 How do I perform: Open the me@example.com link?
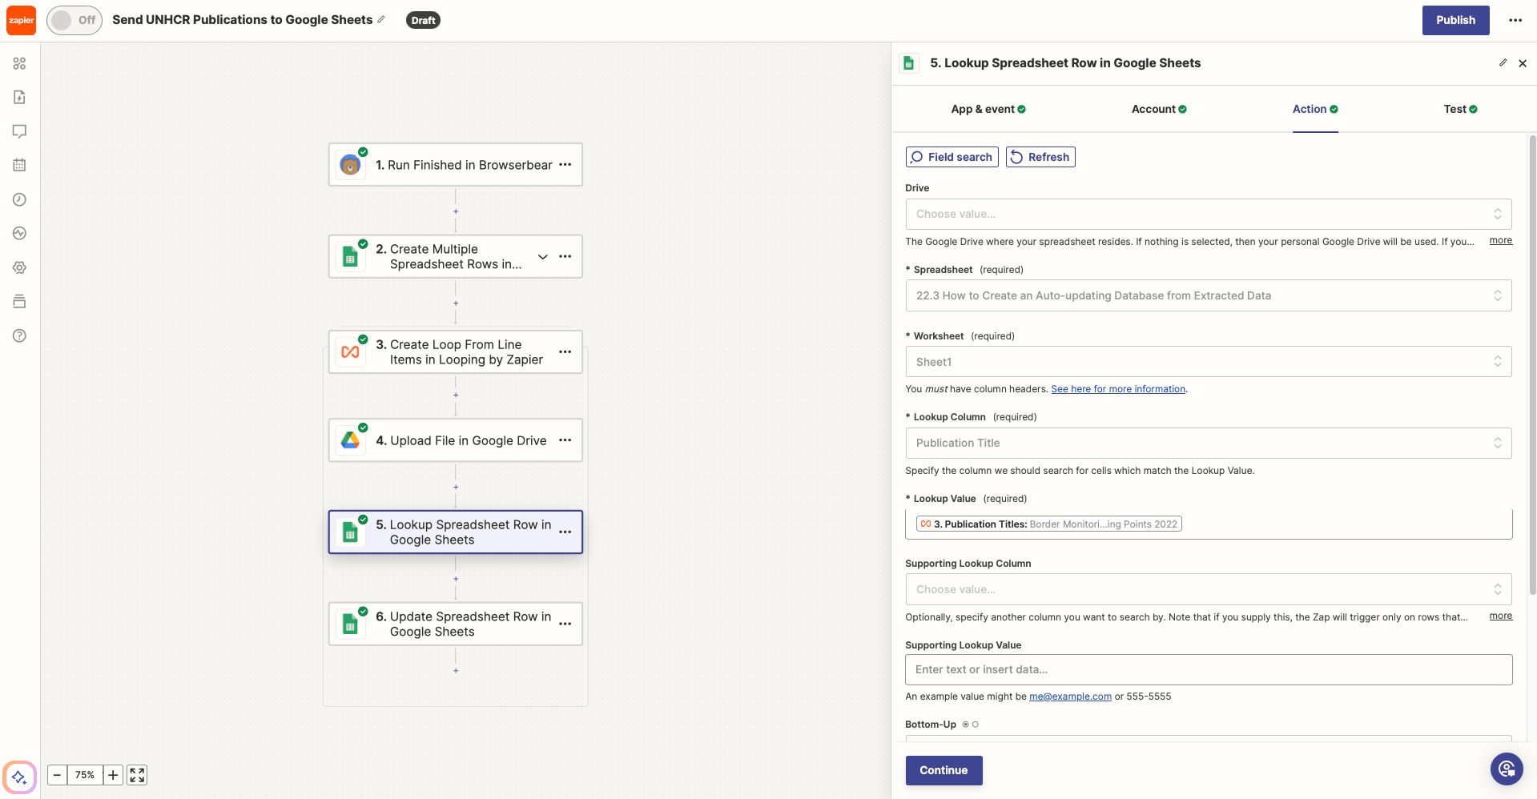[1070, 697]
